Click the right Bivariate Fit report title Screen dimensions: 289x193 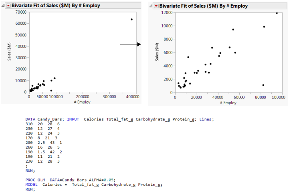(x=204, y=6)
